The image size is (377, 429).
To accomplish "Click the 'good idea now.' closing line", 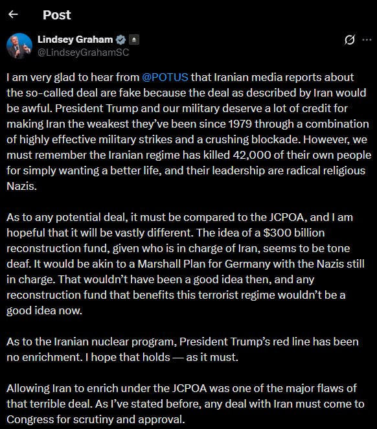I will [x=44, y=311].
